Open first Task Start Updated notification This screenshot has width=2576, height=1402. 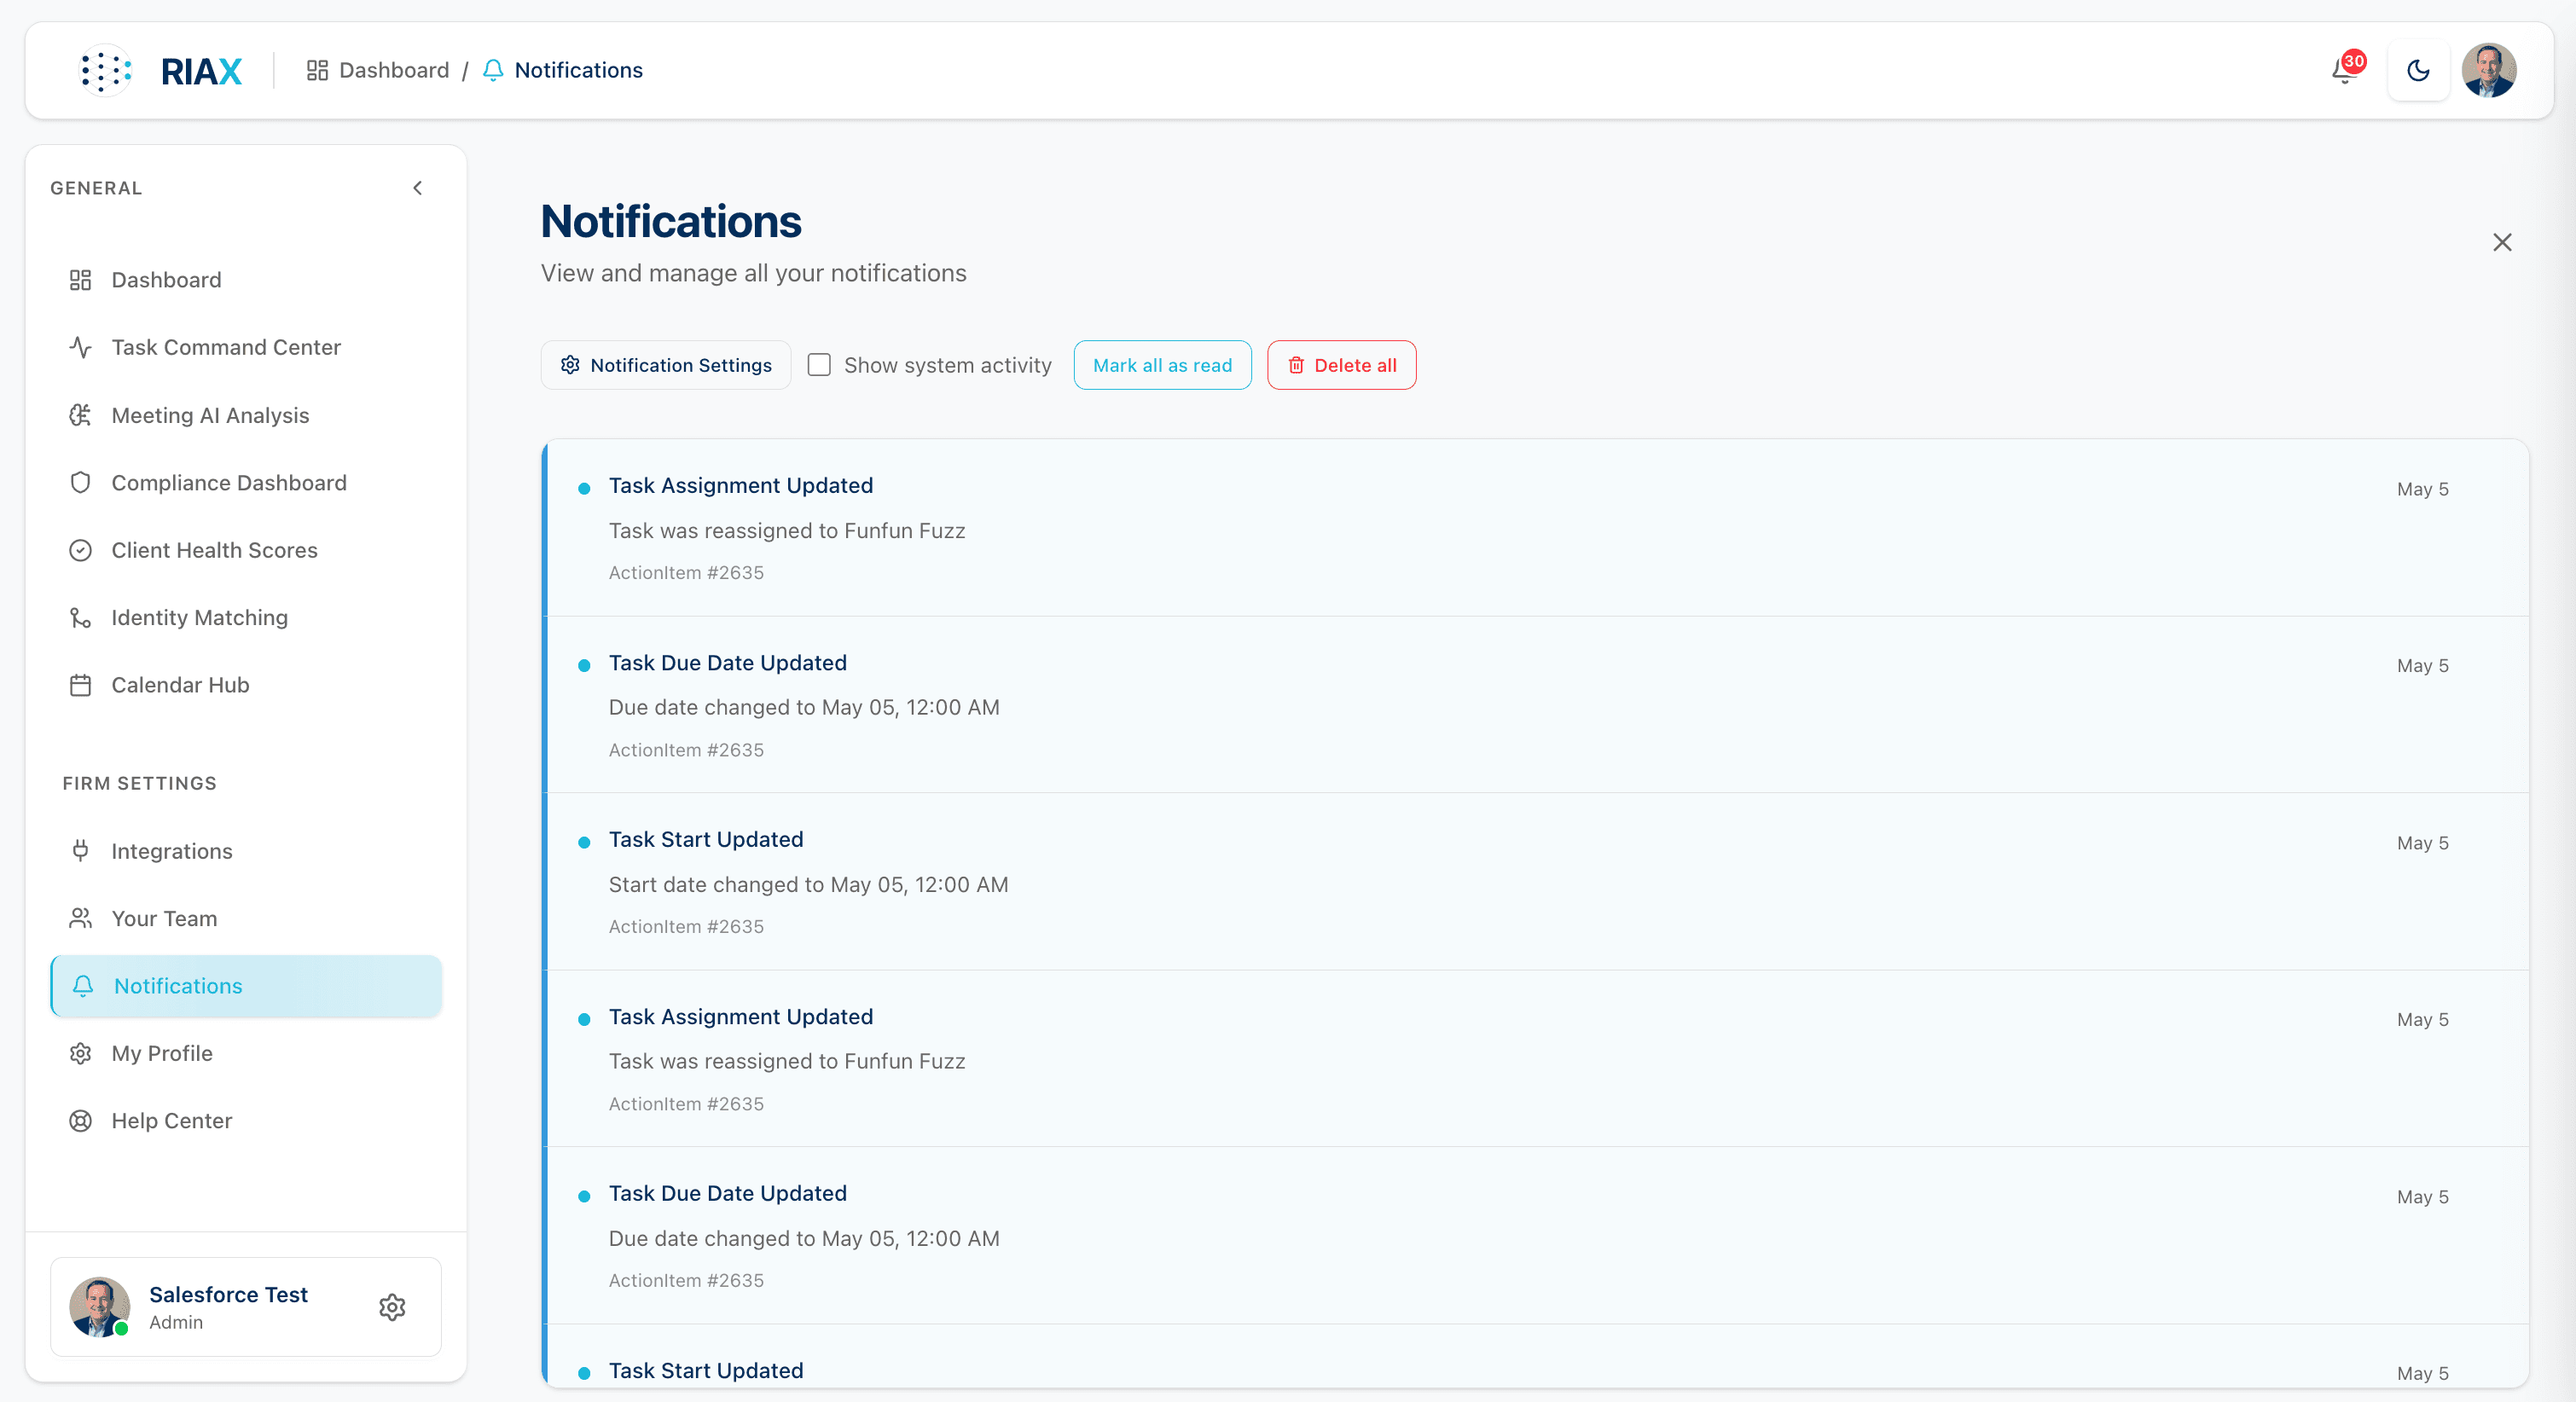click(1536, 882)
